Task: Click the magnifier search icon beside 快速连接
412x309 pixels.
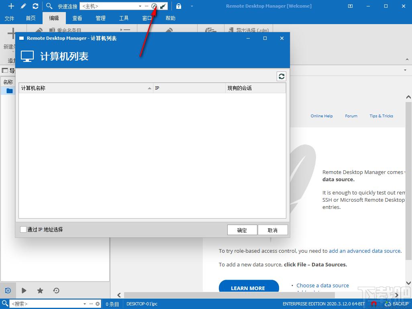Action: tap(49, 6)
